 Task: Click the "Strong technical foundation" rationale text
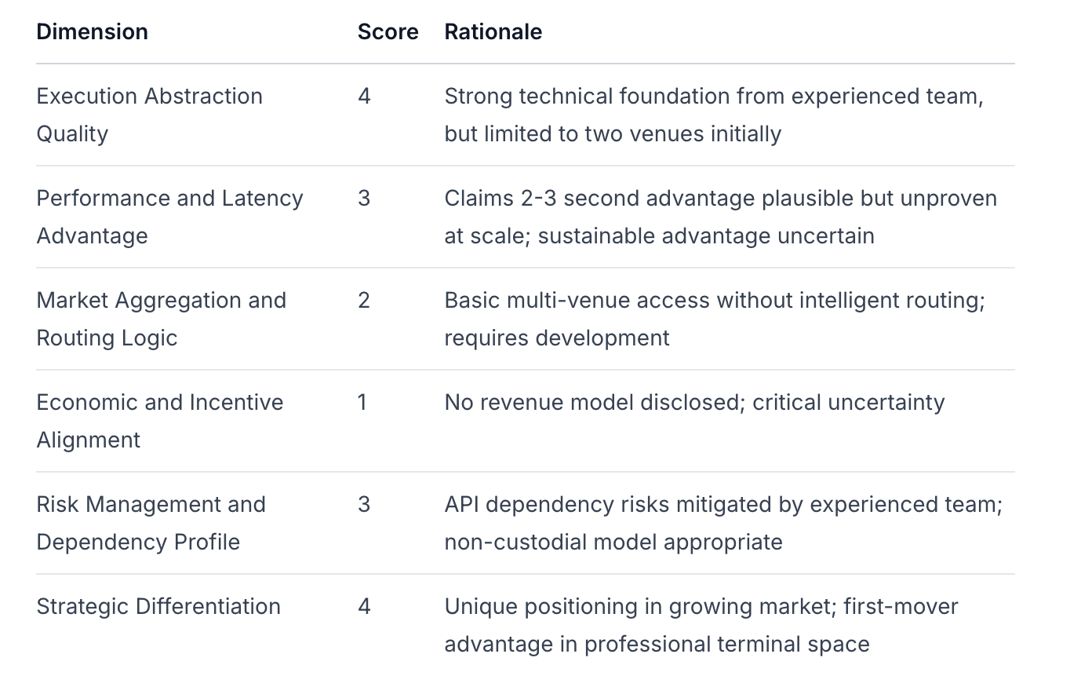pyautogui.click(x=713, y=115)
